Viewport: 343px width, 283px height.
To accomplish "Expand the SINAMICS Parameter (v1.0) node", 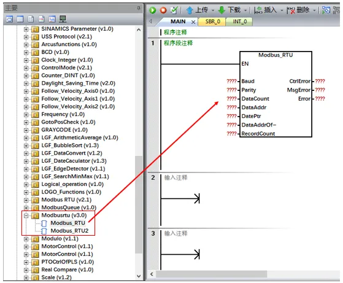I will 26,29.
